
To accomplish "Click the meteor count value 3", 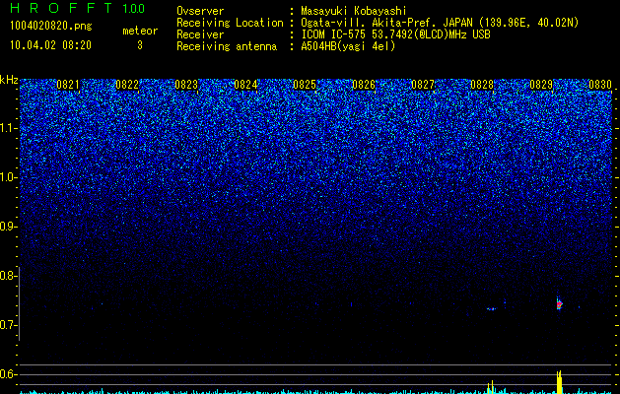I will click(x=140, y=45).
